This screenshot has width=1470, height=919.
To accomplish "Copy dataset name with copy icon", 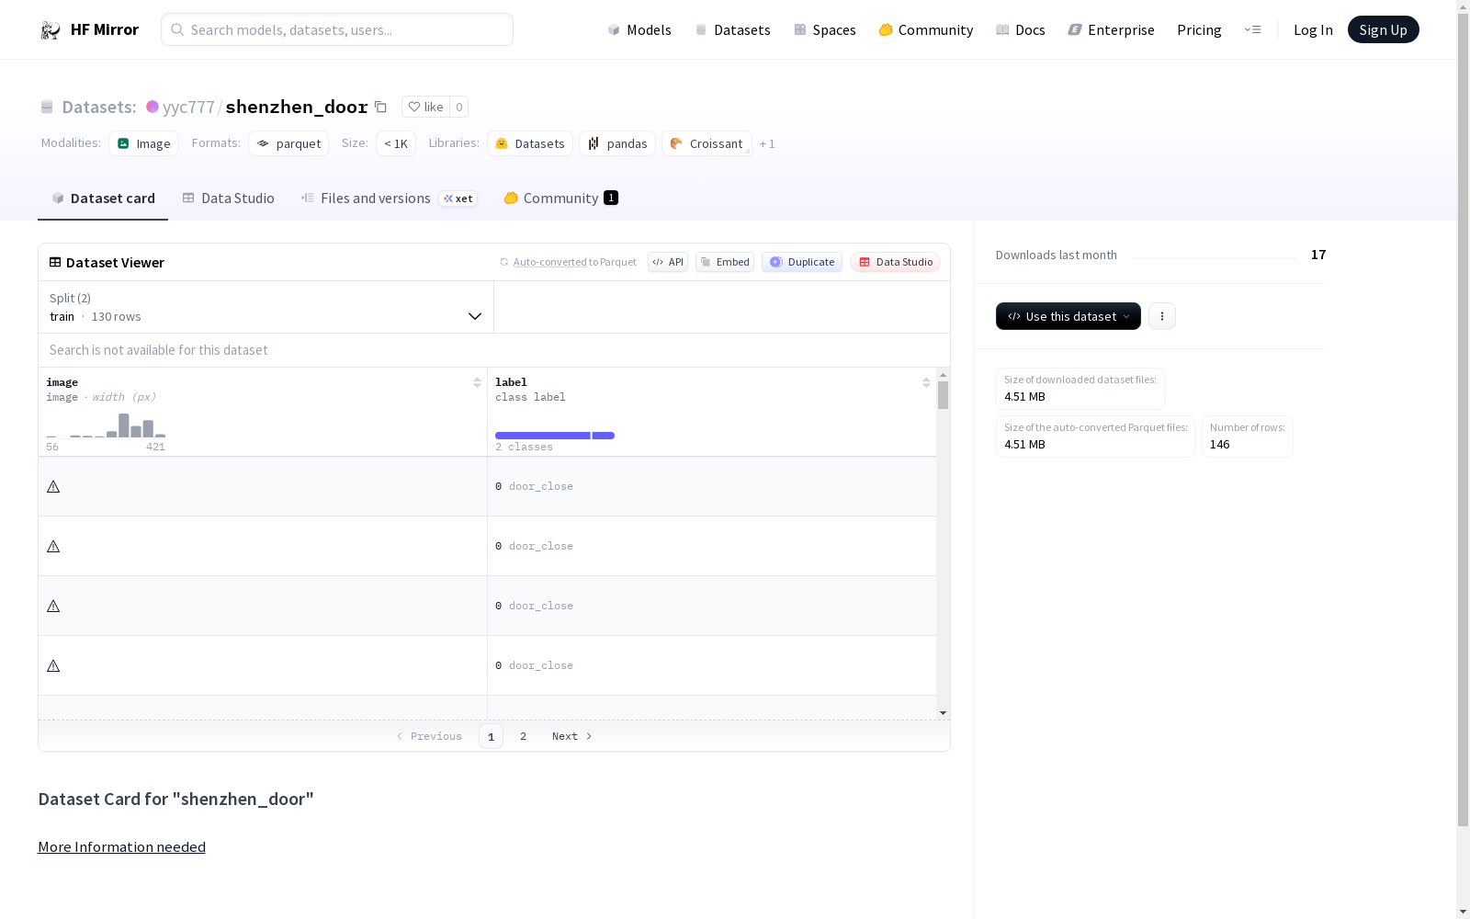I will 380,107.
